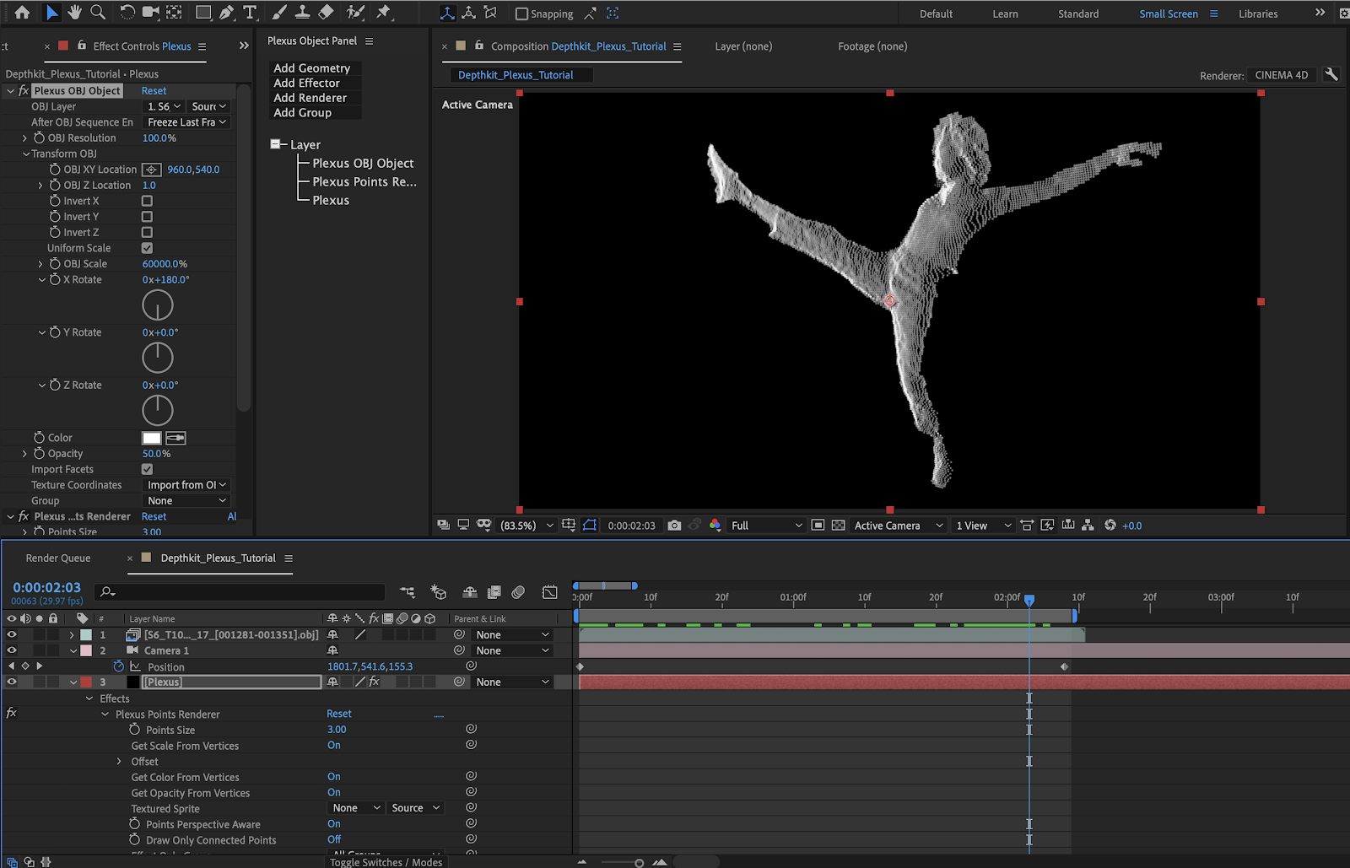Click the Color eyedropper icon
1350x868 pixels.
(175, 438)
